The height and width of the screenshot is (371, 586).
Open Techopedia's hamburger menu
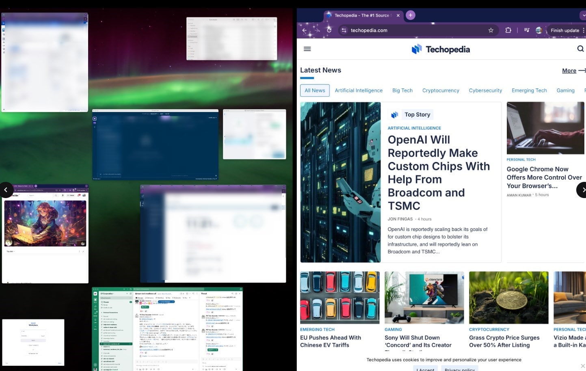pos(307,49)
